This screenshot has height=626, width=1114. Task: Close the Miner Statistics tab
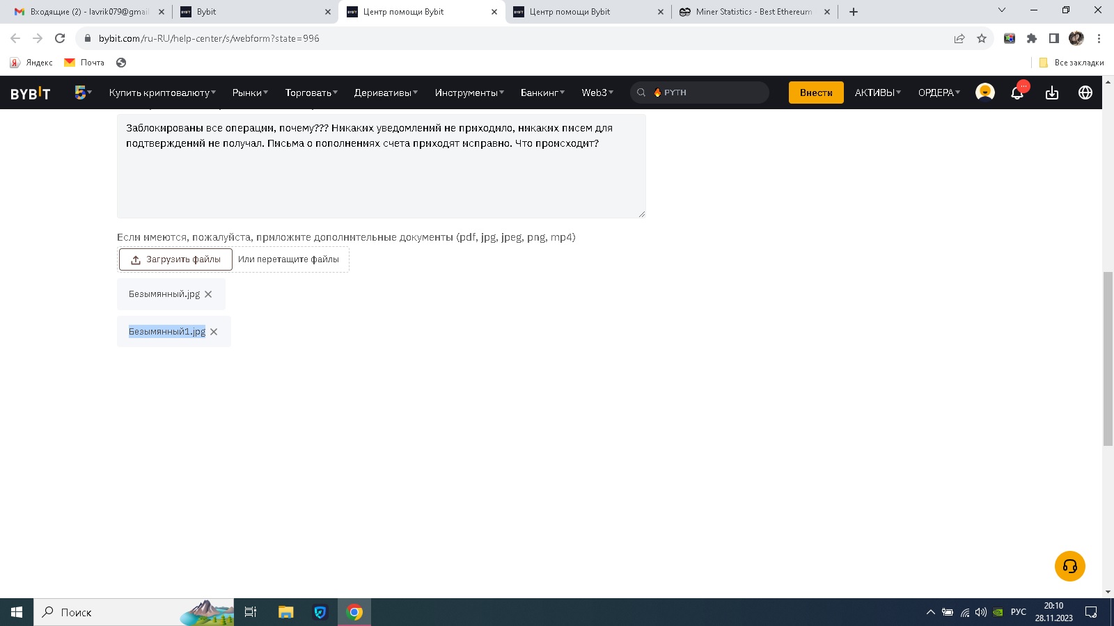(x=827, y=12)
